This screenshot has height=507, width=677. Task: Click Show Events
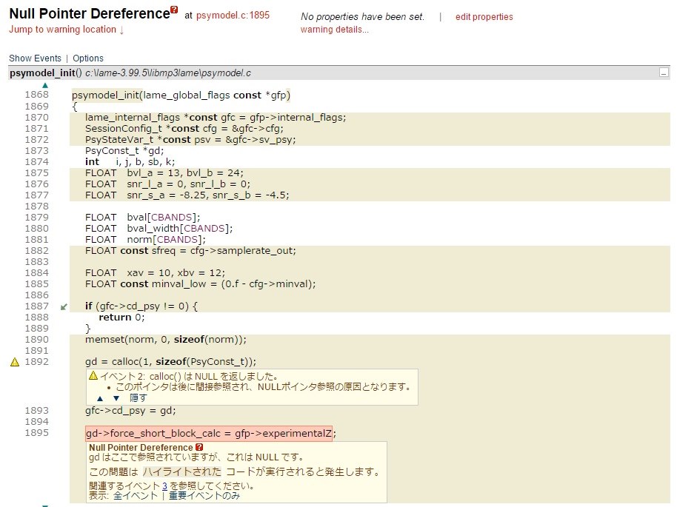coord(35,58)
